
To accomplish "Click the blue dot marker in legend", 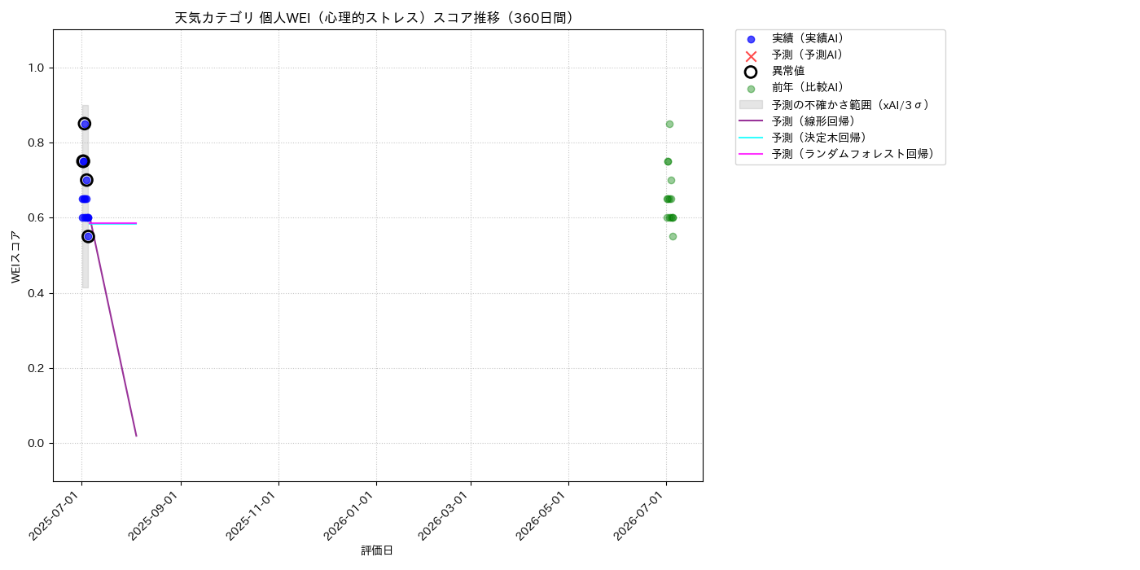I will (x=751, y=39).
